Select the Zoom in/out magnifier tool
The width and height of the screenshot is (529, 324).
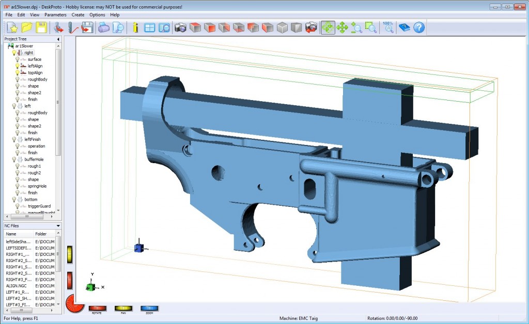tap(355, 27)
